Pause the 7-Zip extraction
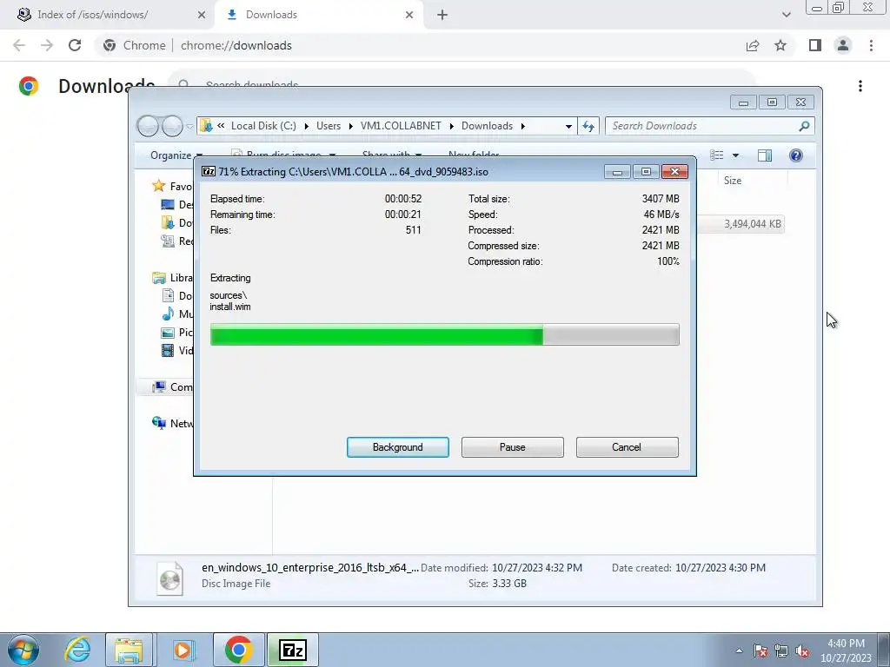The width and height of the screenshot is (890, 667). (512, 447)
